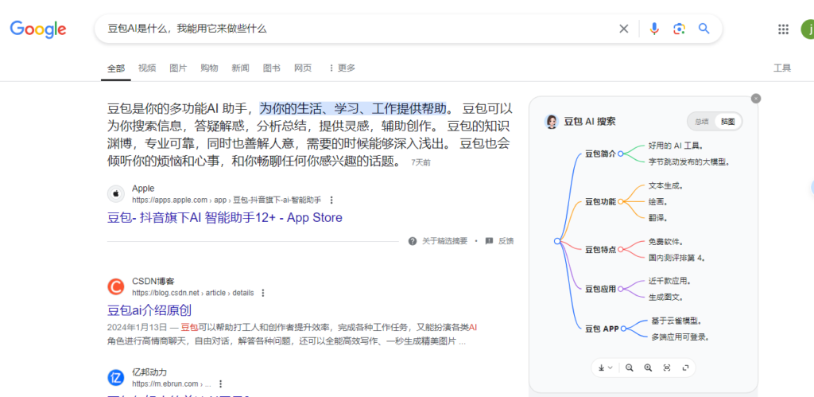Open 豆包- 抖音旗下AI 智能助手 App Store link
The width and height of the screenshot is (814, 397).
click(x=225, y=217)
